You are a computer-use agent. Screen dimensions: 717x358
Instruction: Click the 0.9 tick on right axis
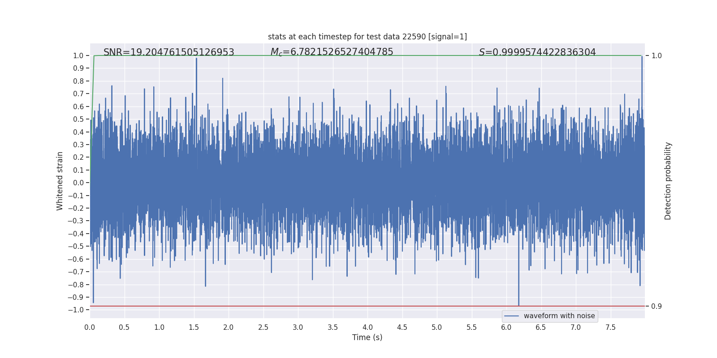tap(657, 307)
